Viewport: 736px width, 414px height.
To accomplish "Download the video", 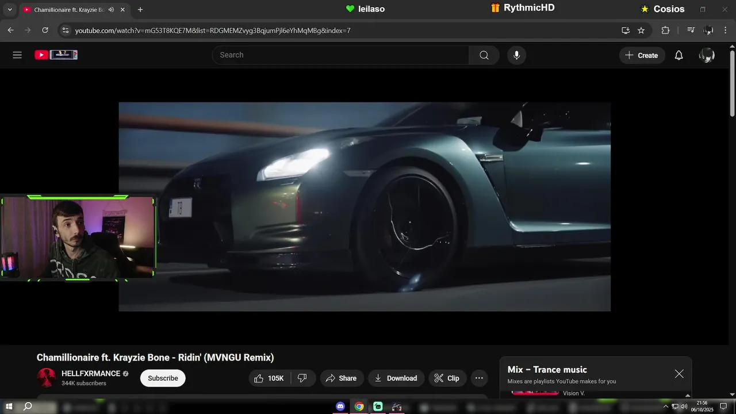I will (x=396, y=378).
